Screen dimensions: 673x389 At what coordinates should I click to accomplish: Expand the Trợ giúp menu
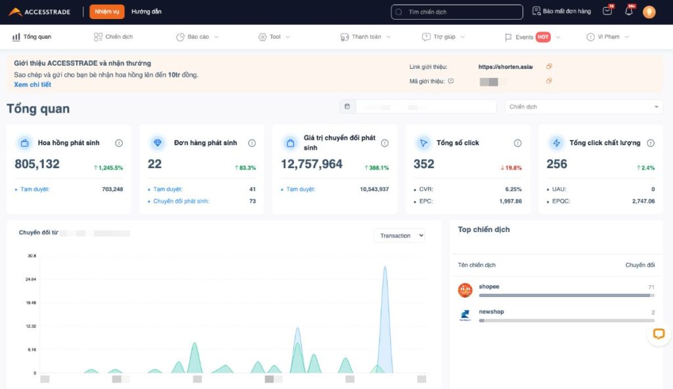click(444, 37)
